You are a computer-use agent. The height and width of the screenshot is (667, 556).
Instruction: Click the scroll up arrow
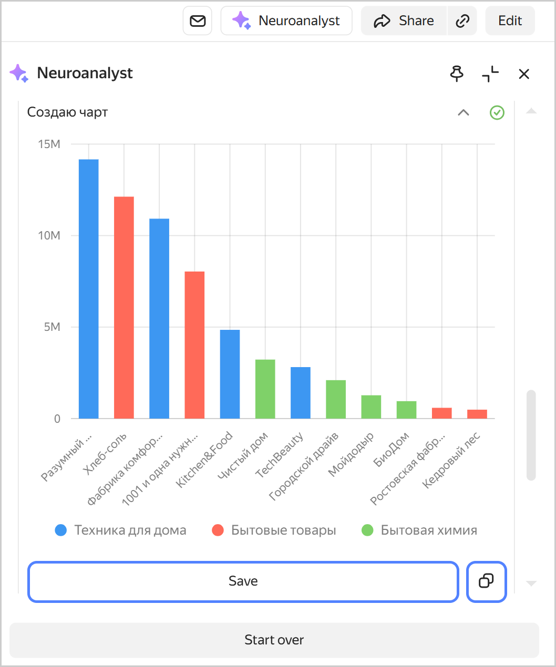[531, 111]
